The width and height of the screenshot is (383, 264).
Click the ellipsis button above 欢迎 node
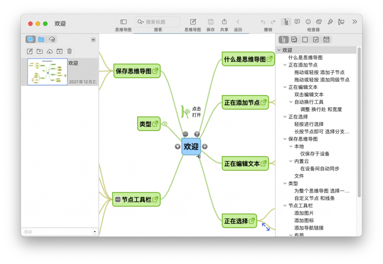tap(186, 134)
